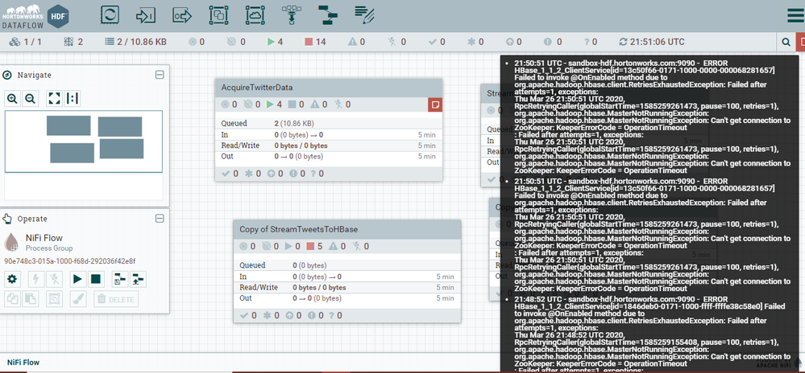
Task: Select the Label toolbar icon
Action: click(364, 15)
